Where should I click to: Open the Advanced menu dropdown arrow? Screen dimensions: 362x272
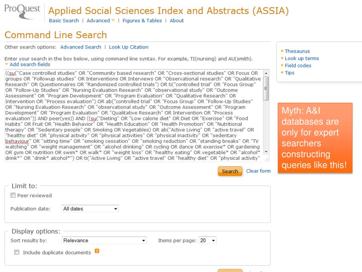coord(113,21)
